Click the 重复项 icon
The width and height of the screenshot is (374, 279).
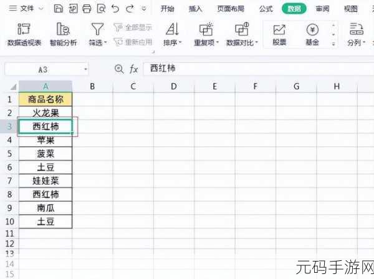[x=206, y=29]
